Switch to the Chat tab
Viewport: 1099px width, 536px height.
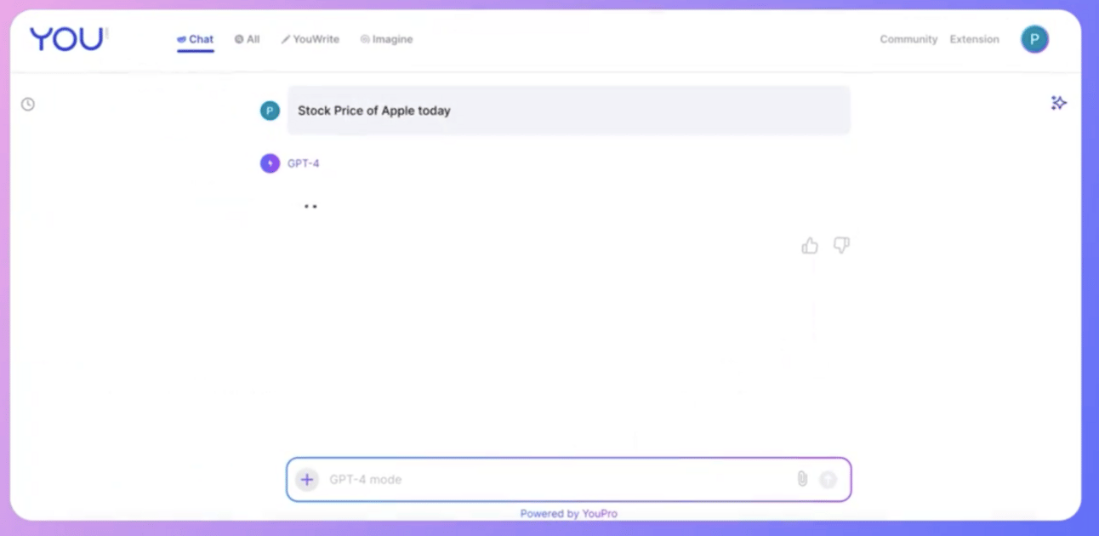(x=195, y=39)
